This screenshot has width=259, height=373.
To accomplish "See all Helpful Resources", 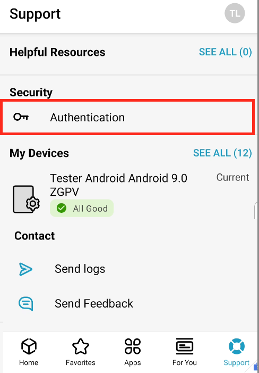I will pyautogui.click(x=226, y=52).
